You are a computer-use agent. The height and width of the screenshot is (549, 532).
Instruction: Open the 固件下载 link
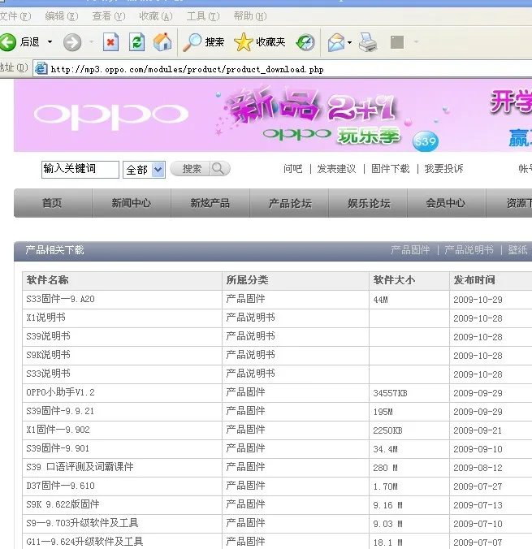tap(390, 169)
